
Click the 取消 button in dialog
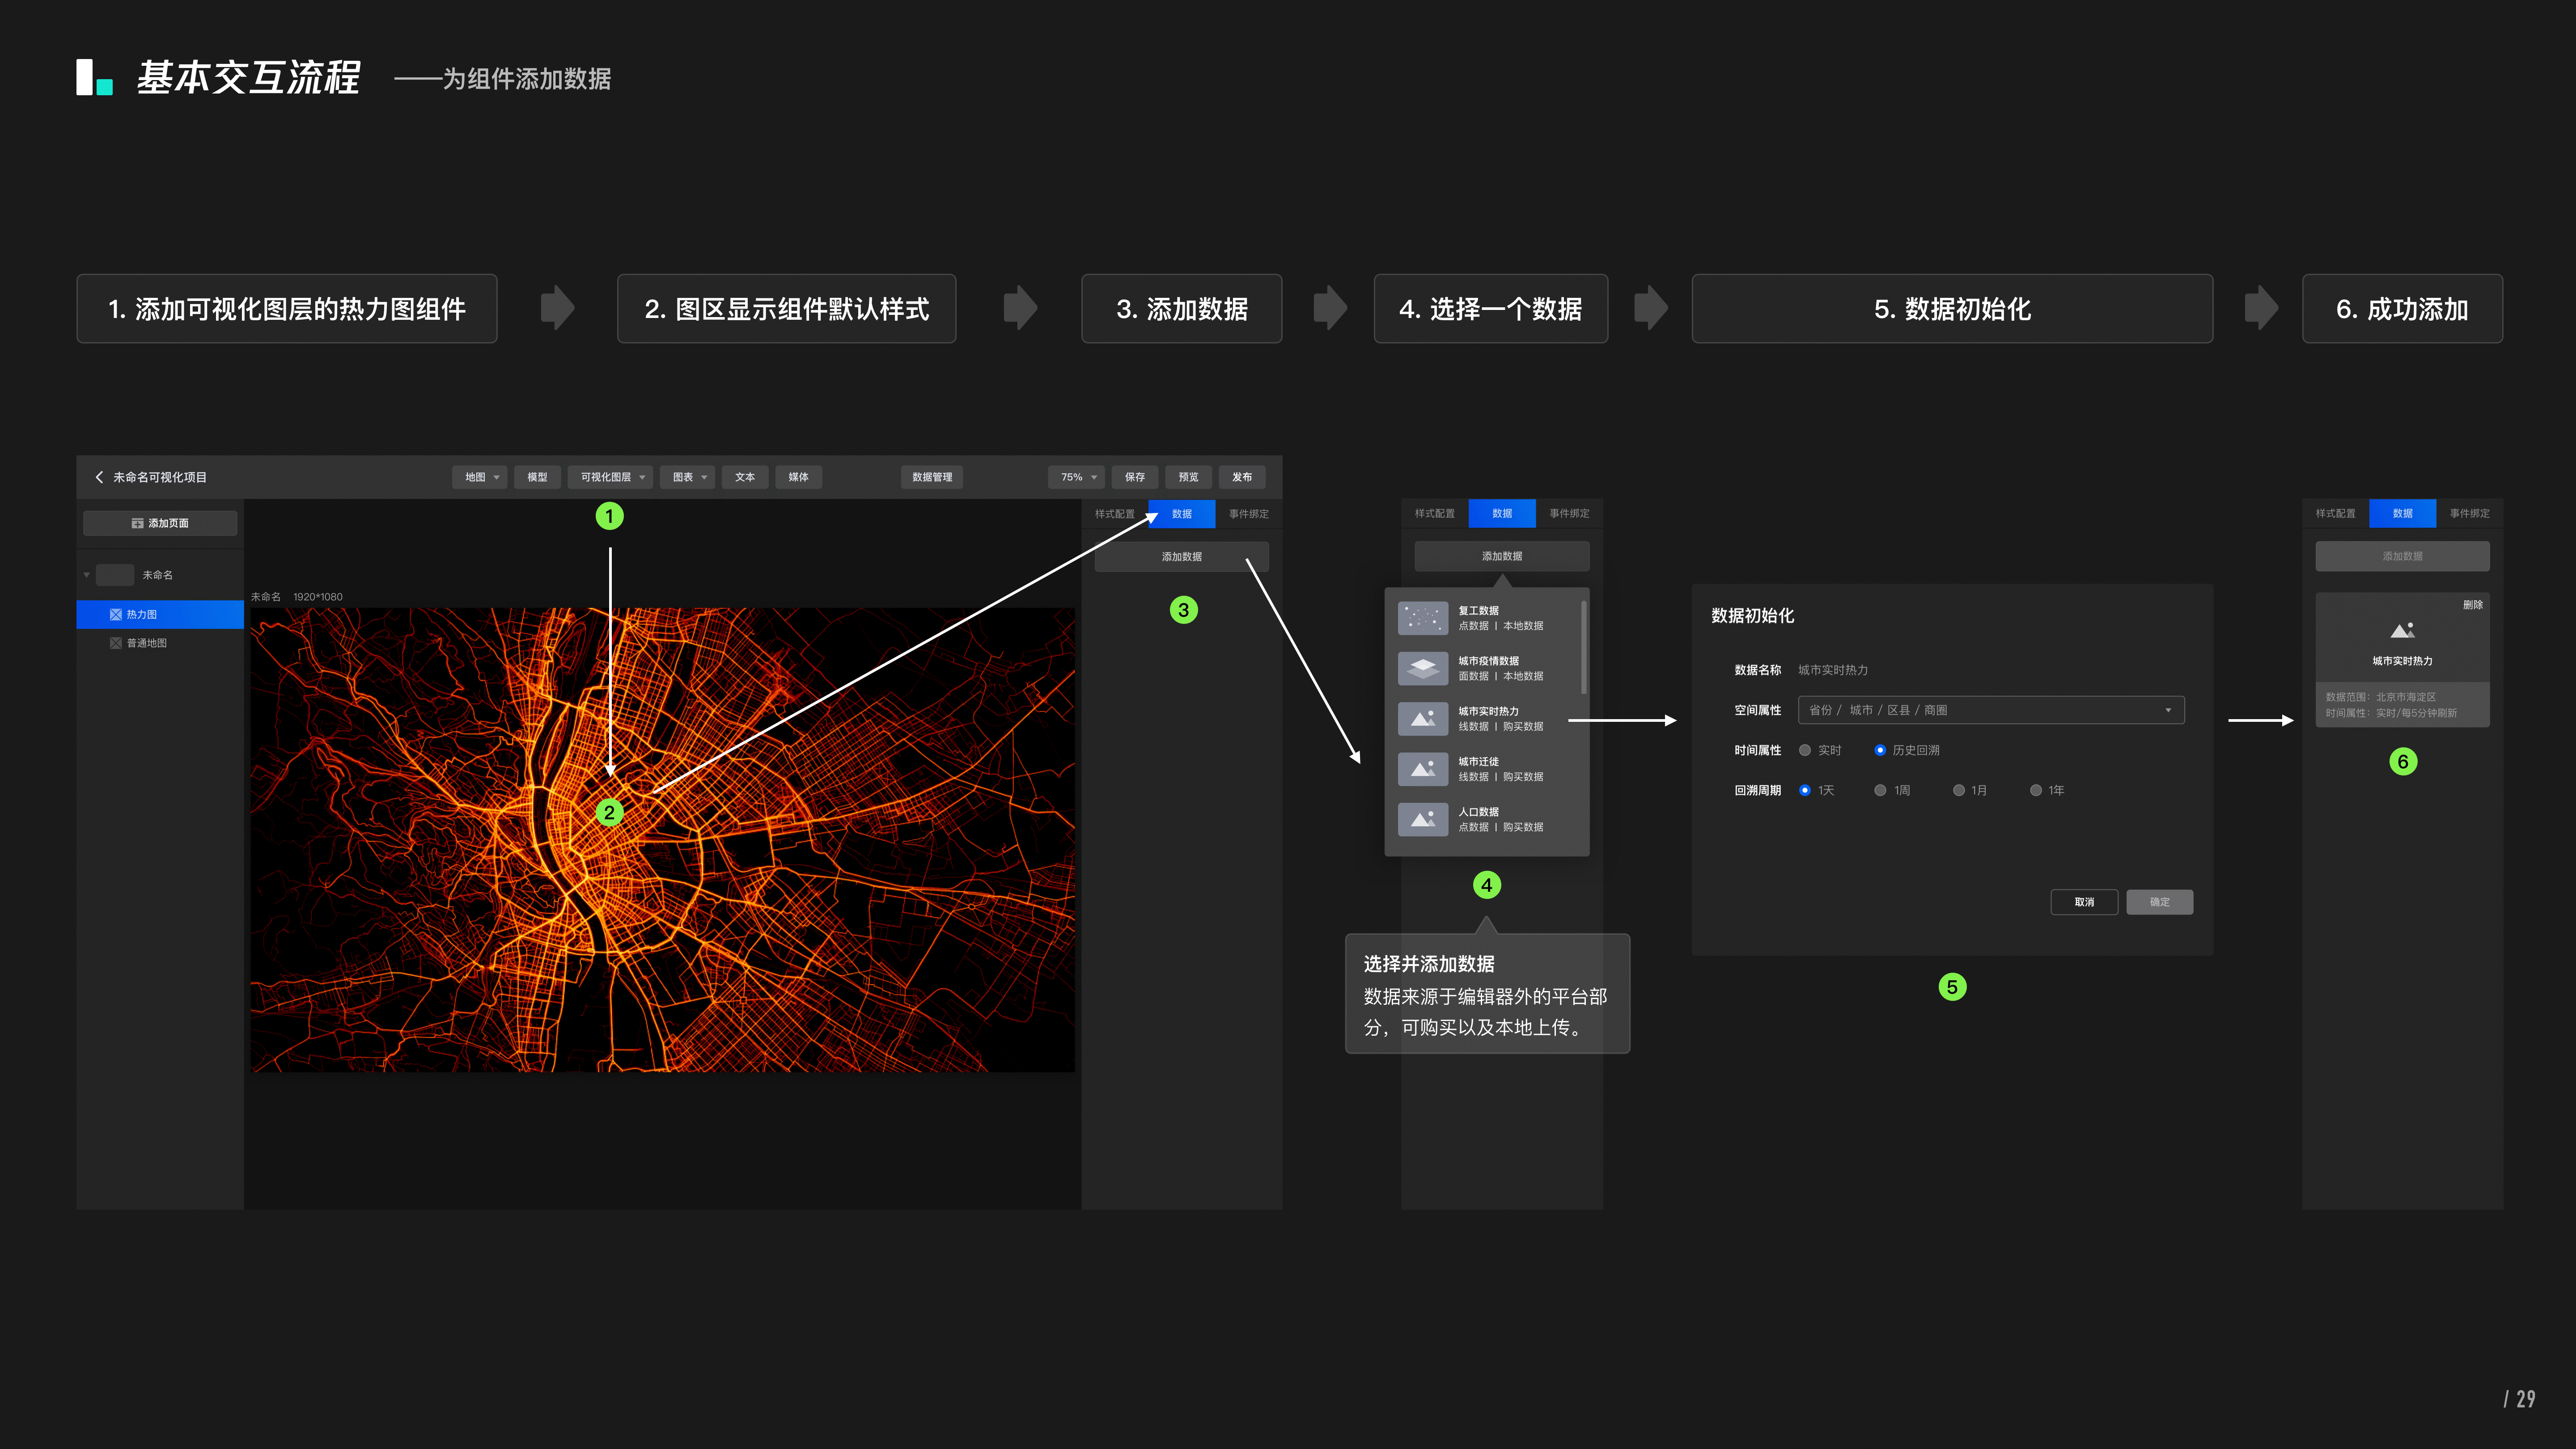(x=2084, y=902)
